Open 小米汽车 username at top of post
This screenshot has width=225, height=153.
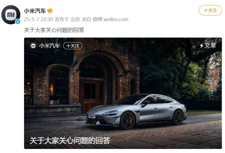(35, 11)
